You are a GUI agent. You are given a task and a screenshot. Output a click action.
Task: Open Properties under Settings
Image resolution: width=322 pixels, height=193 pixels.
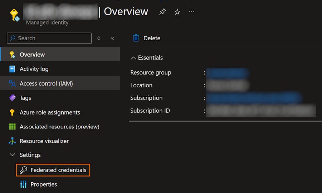tap(44, 184)
